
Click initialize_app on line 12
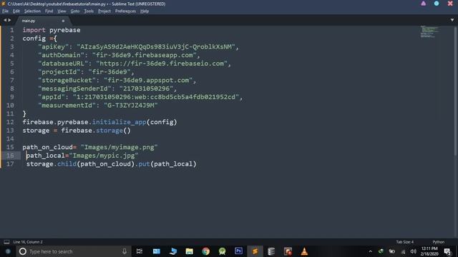click(120, 122)
